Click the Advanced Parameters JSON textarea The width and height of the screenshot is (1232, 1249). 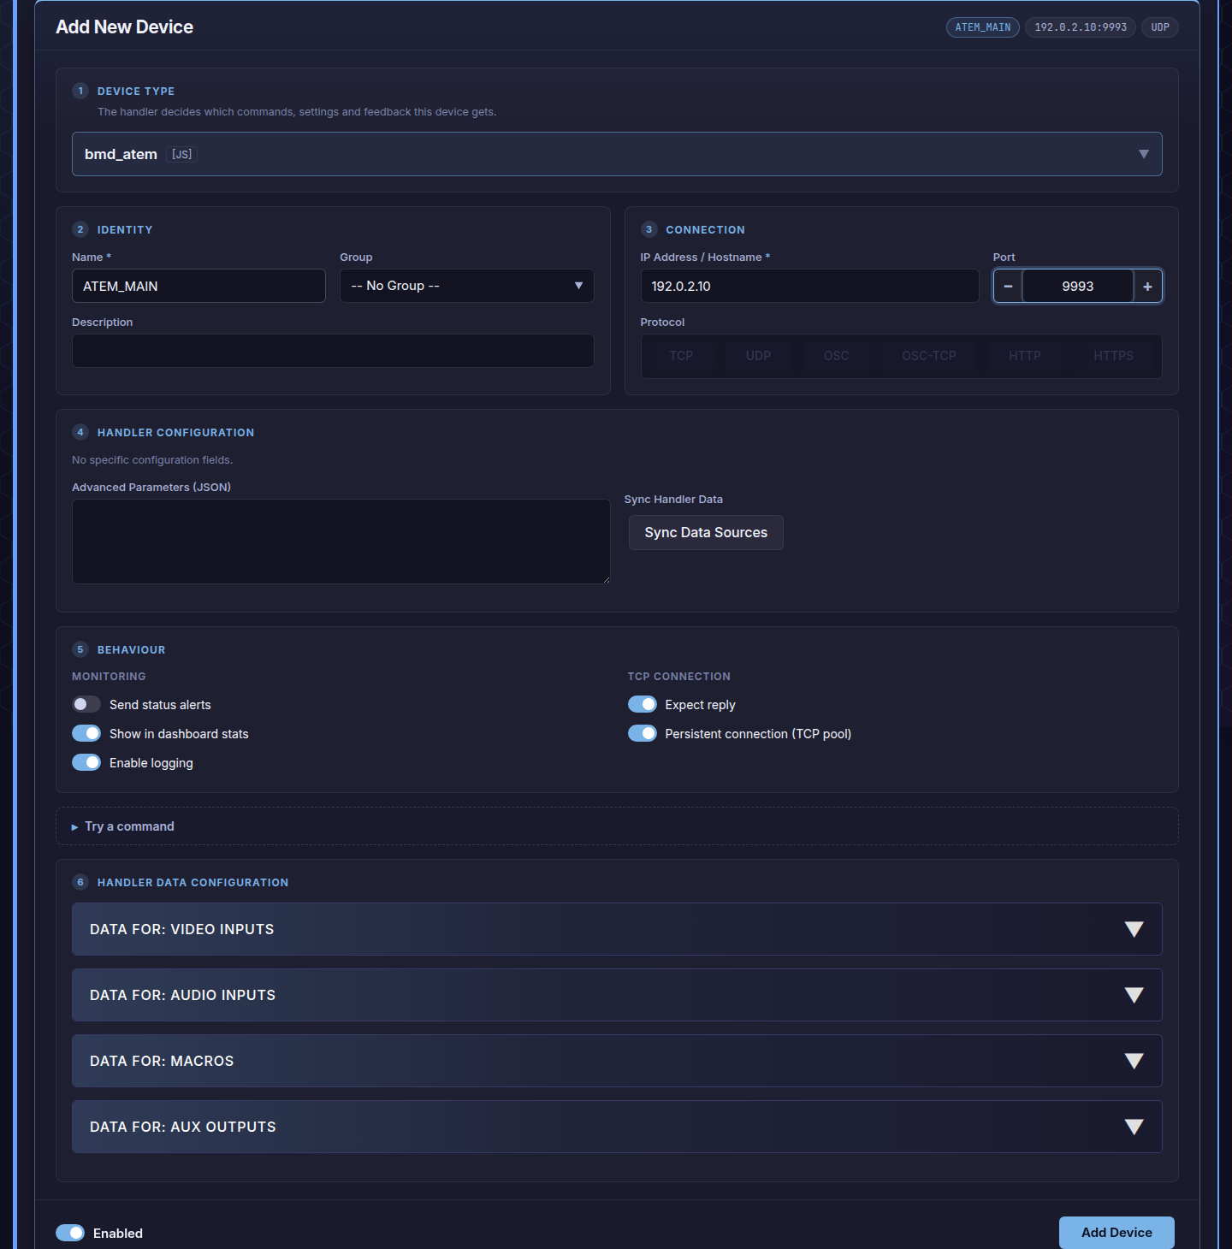341,542
